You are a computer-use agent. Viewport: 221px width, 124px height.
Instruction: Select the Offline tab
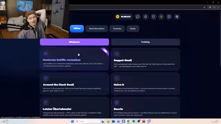coord(77,29)
